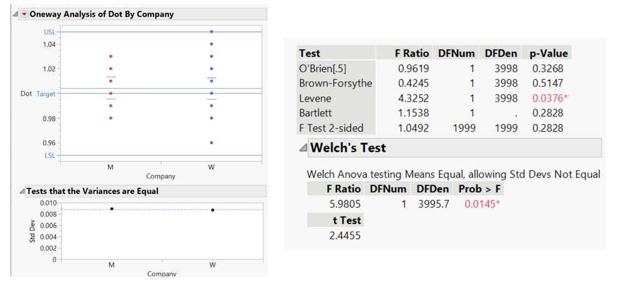
Task: Click the O'Brien p-value 0.3268
Action: coord(548,68)
